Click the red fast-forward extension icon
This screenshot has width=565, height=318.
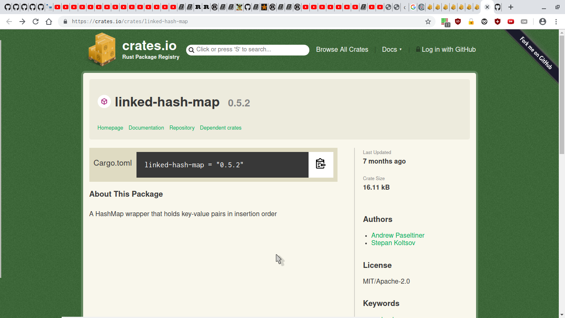511,22
